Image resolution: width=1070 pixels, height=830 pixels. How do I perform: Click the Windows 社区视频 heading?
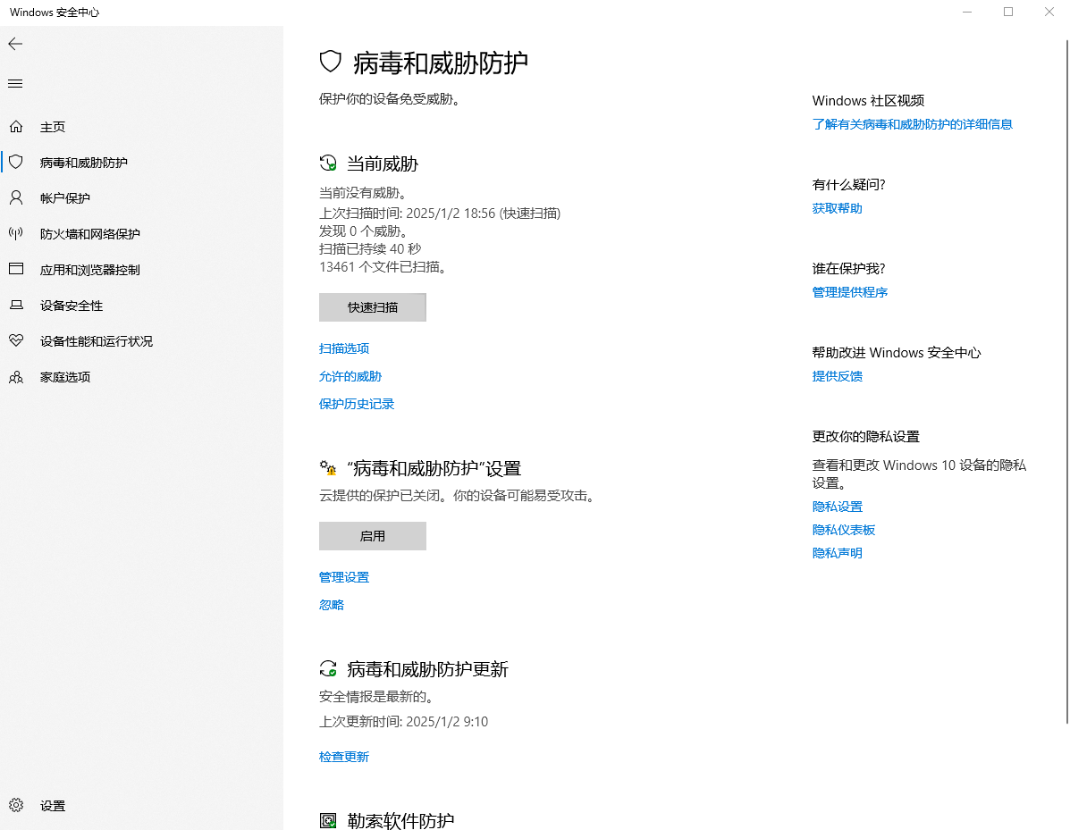(x=868, y=101)
